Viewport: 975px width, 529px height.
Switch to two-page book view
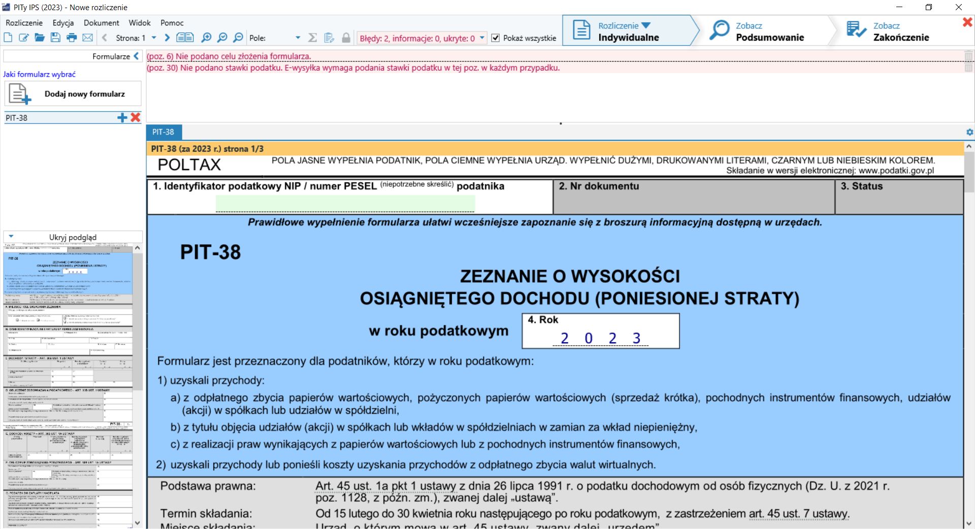pyautogui.click(x=185, y=38)
